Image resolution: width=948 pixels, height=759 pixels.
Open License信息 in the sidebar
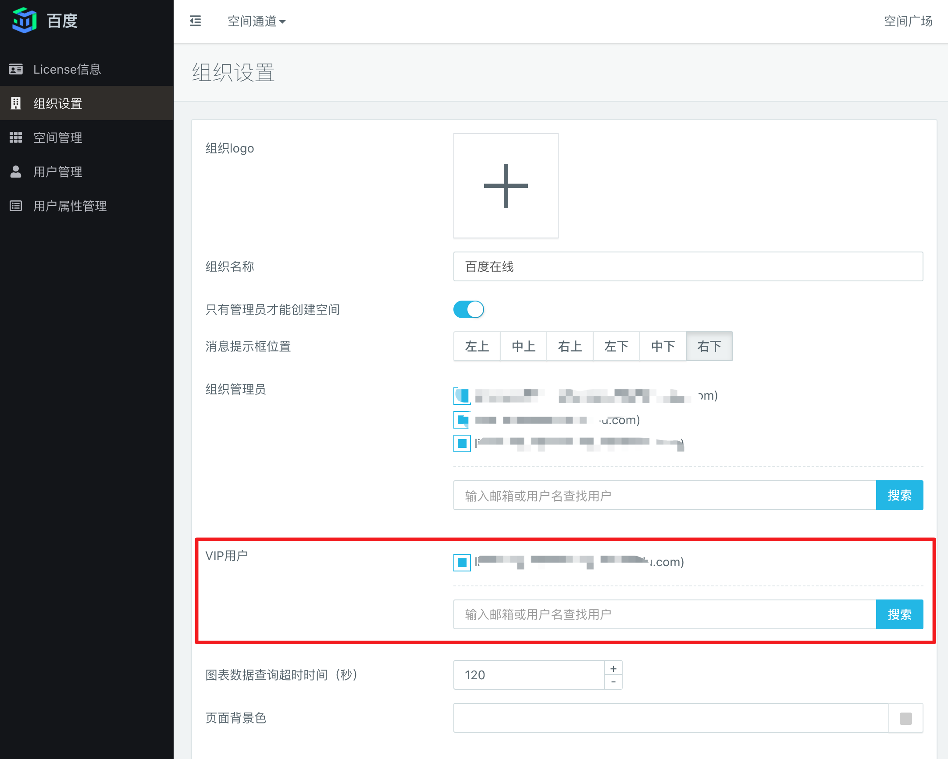tap(87, 69)
